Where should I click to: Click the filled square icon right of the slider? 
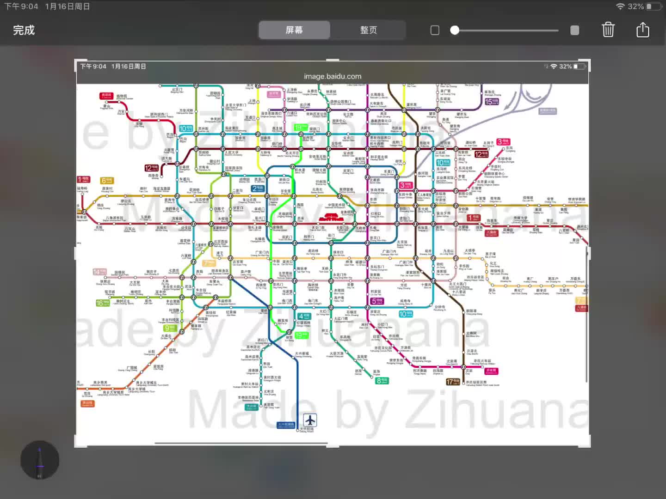click(x=574, y=30)
